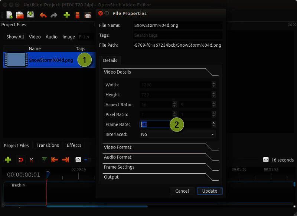Undo the last action
Screen dimensions: 297x216
click(43, 15)
